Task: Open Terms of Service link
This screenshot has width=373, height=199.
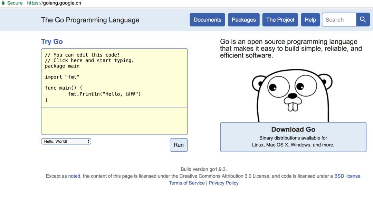Action: click(187, 183)
